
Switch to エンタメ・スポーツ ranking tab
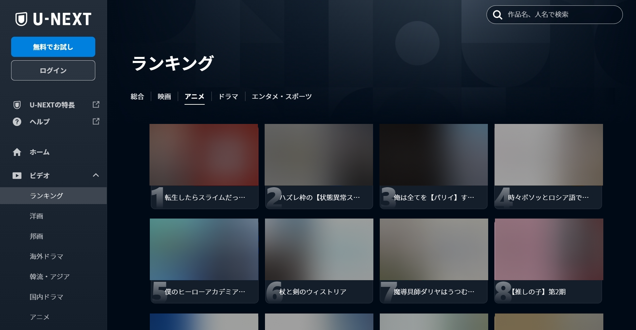click(282, 97)
